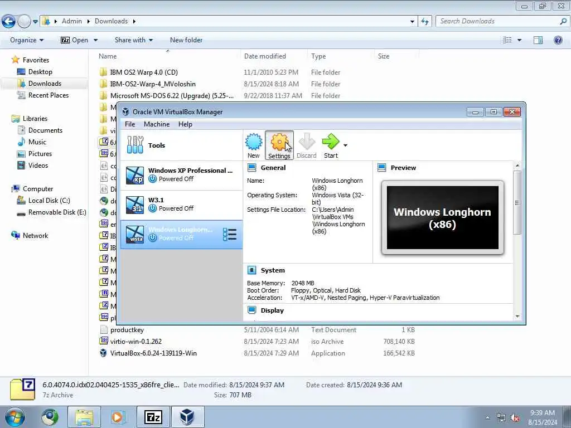571x428 pixels.
Task: Select Microsoft MS-DOS 6.22 (Upgrade) folder
Action: coord(172,96)
